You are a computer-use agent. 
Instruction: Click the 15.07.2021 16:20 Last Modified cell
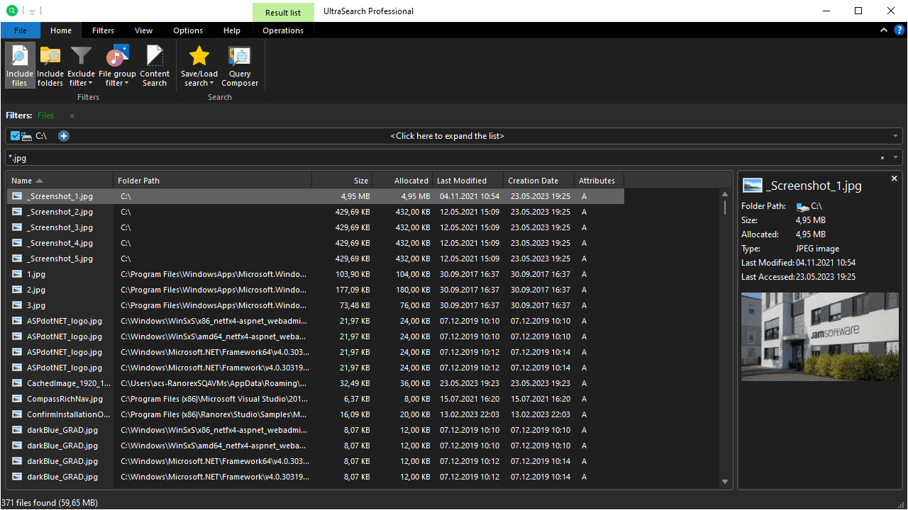click(470, 399)
